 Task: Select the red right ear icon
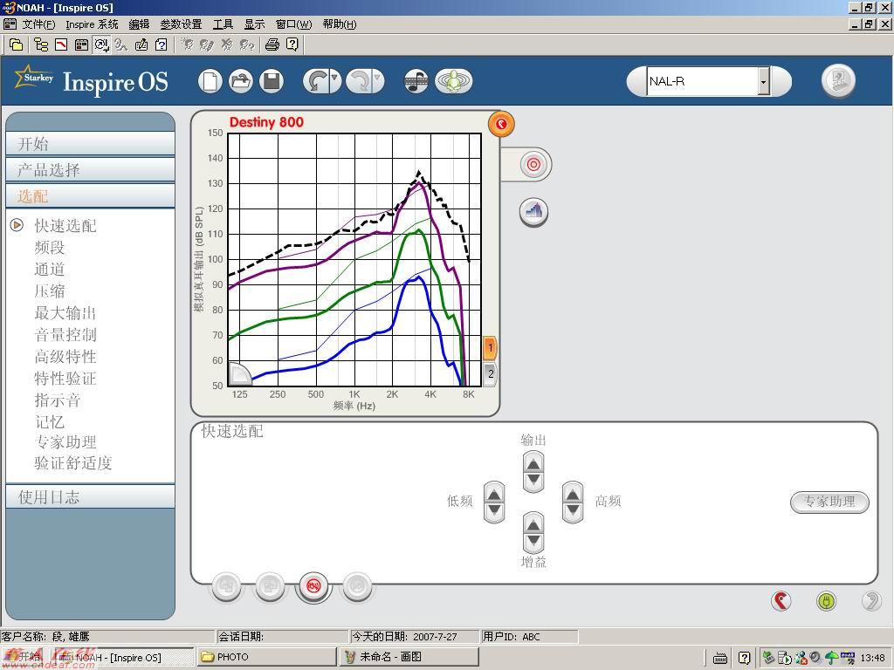(x=781, y=600)
